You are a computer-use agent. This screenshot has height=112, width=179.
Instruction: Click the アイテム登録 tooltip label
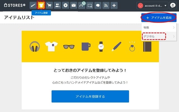[41, 13]
